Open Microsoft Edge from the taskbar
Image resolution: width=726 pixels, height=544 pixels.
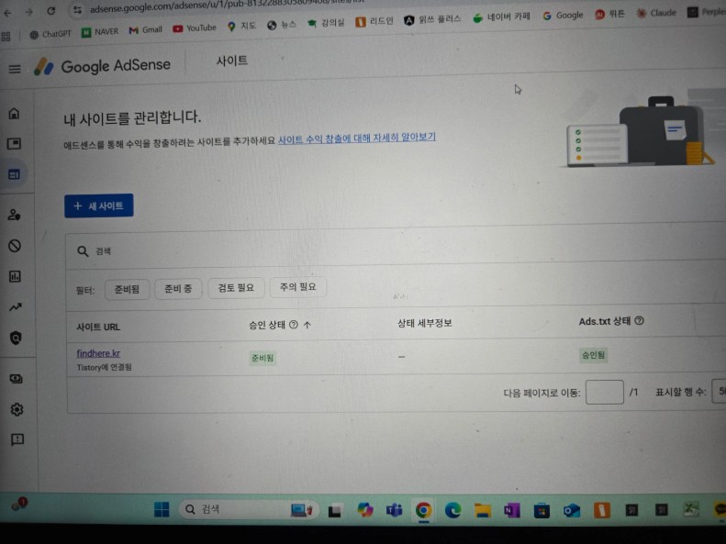[452, 510]
